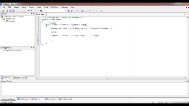
Task: Select loop.java in the File View tree
Action: click(x=12, y=21)
